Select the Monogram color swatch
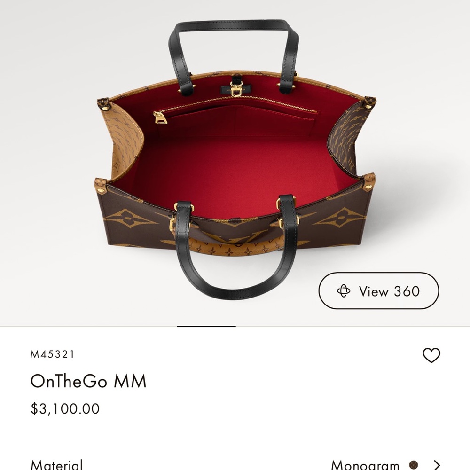Screen dimensions: 470x470 click(414, 465)
